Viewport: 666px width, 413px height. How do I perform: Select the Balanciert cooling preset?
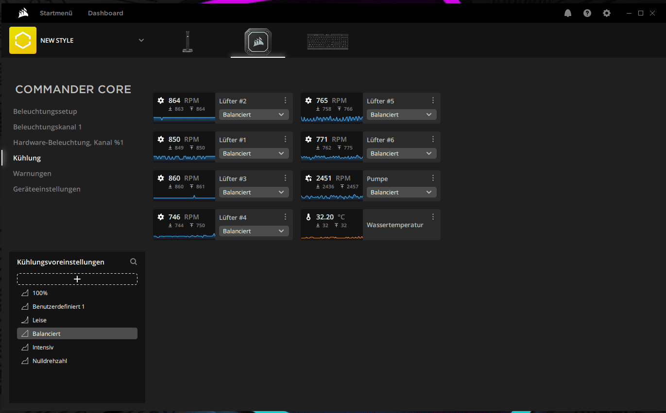[77, 333]
